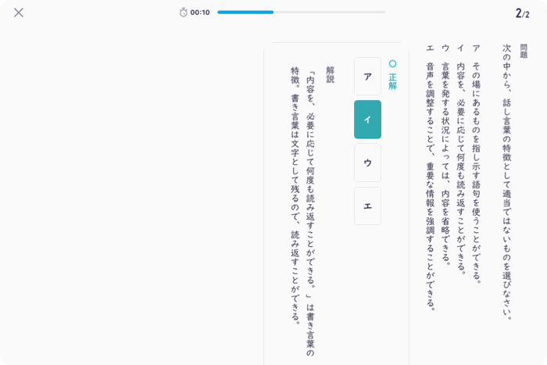
Task: Choose answer option エ
Action: pyautogui.click(x=368, y=206)
